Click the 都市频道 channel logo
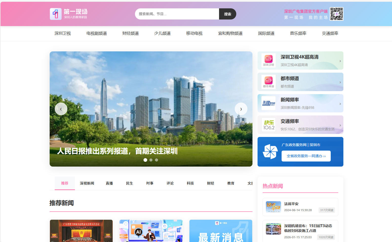Viewport: 392px width, 242px height. pyautogui.click(x=268, y=82)
